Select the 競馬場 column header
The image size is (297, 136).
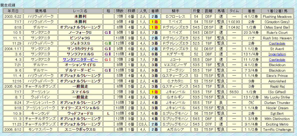coord(41,11)
